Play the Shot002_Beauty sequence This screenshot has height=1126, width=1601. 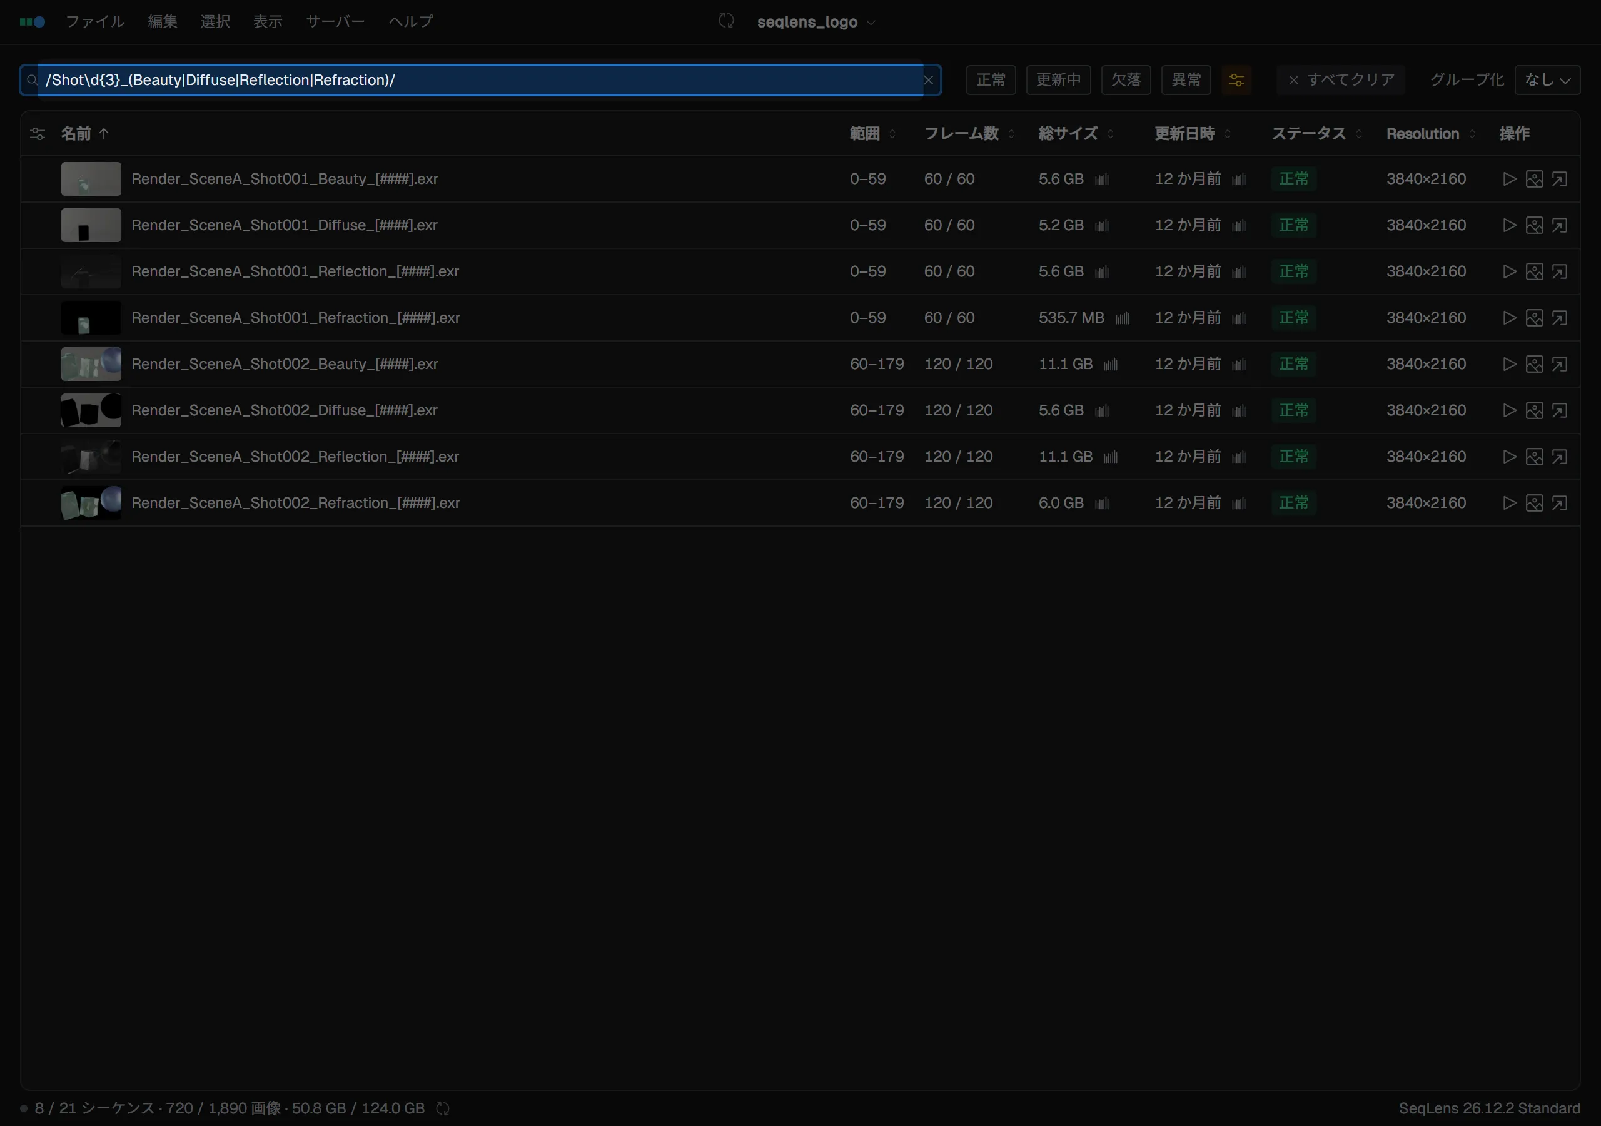tap(1509, 364)
